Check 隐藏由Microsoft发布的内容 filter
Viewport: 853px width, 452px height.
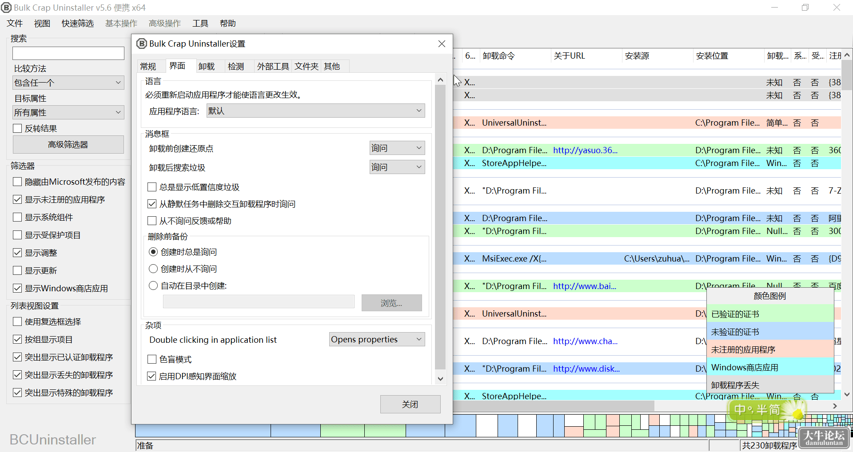(17, 182)
